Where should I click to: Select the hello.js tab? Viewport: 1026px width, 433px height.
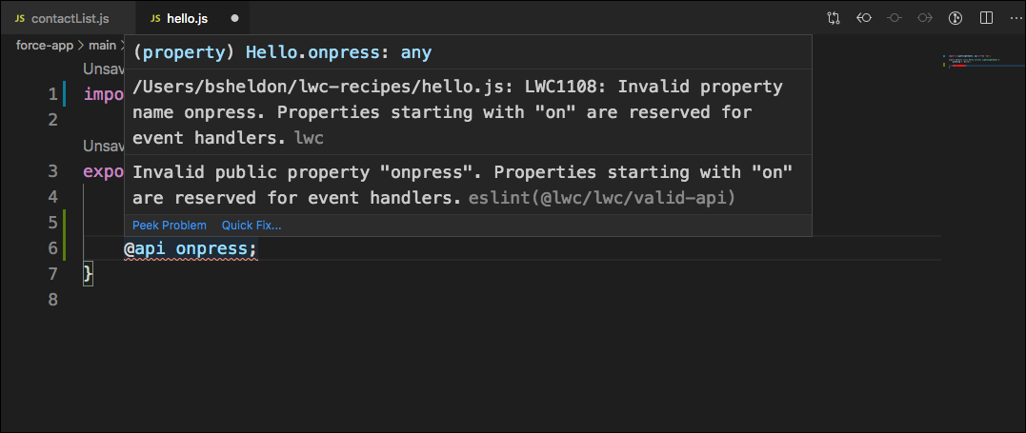tap(187, 18)
